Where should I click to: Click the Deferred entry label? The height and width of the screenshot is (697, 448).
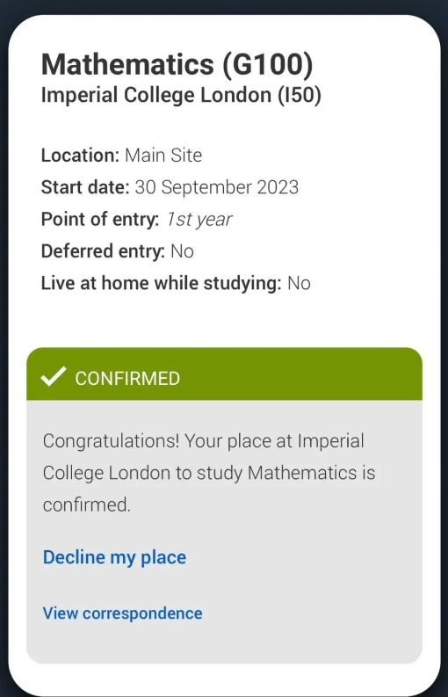click(x=103, y=251)
